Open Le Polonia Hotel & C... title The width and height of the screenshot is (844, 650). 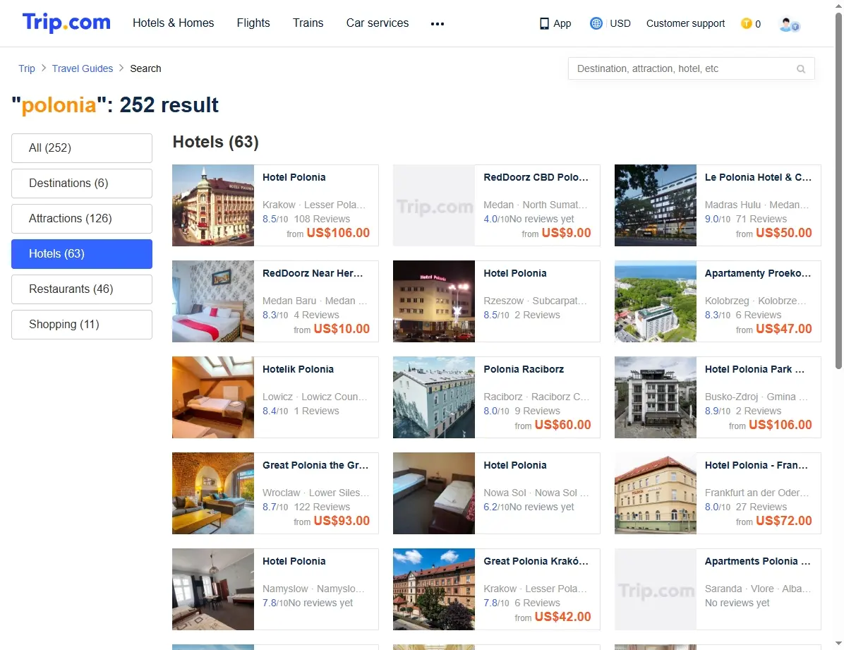click(758, 177)
